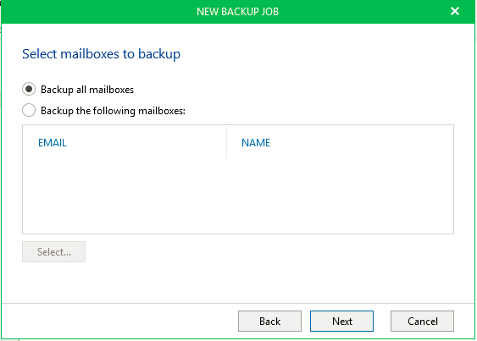This screenshot has width=477, height=341.
Task: Open the Select... mailbox picker button
Action: (54, 251)
